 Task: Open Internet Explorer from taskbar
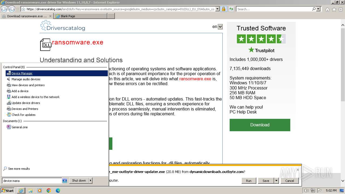click(21, 190)
